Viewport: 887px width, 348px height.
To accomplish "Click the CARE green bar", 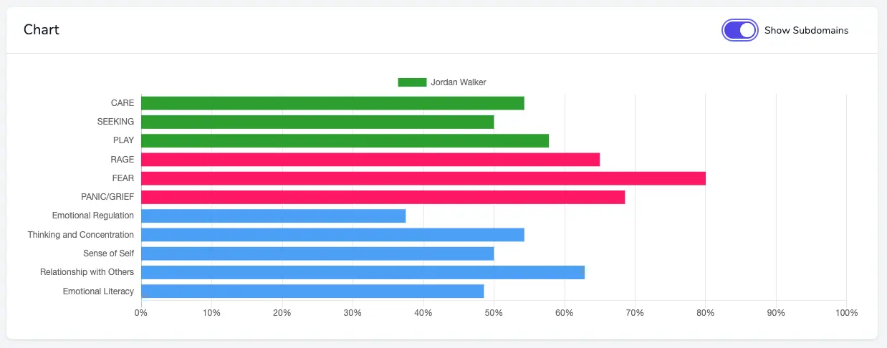I will click(x=332, y=103).
